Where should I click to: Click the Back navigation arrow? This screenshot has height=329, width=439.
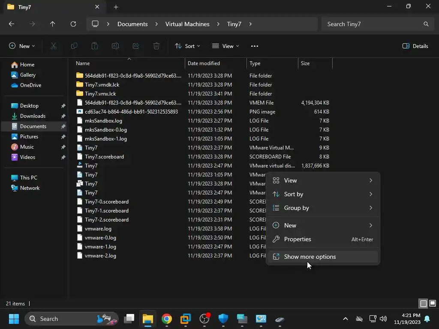[x=12, y=24]
